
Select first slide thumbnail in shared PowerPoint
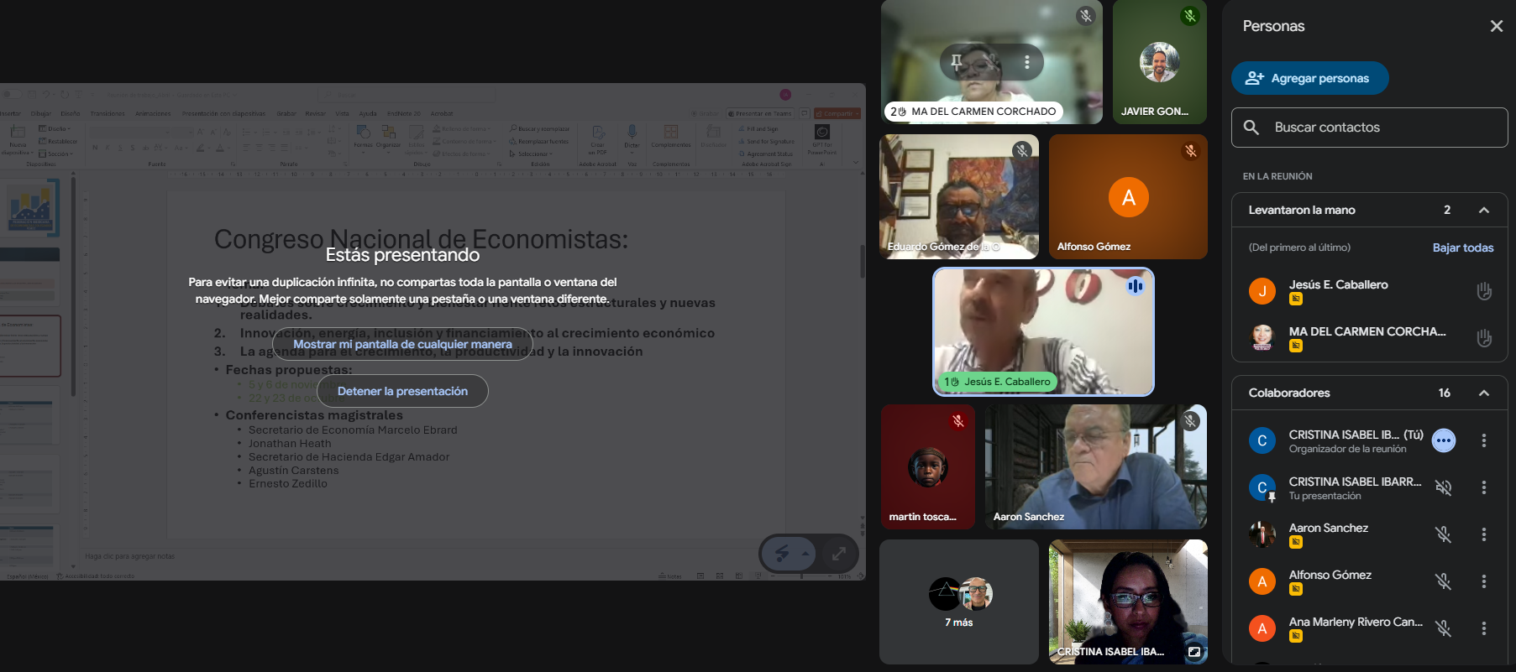[x=31, y=206]
